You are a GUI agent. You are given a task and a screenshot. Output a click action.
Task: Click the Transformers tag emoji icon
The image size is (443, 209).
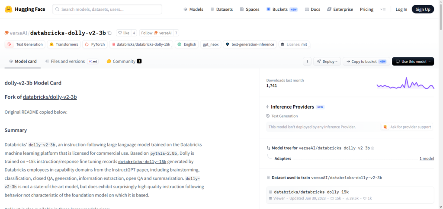pos(52,44)
